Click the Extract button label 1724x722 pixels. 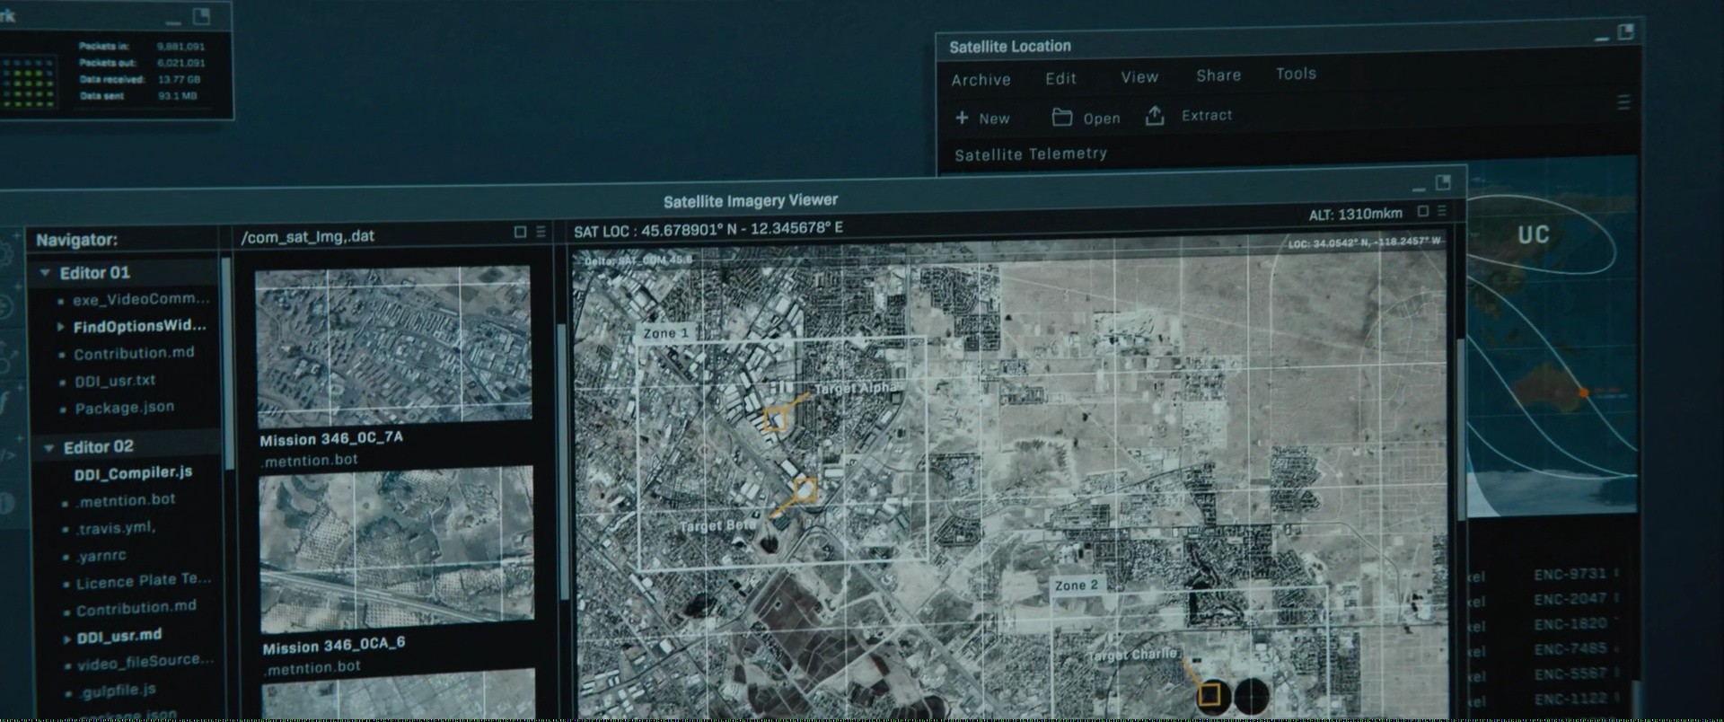pyautogui.click(x=1207, y=115)
